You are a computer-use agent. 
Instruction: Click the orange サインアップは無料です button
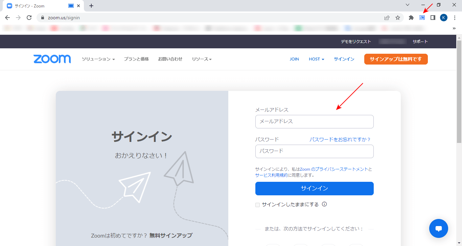pos(396,59)
